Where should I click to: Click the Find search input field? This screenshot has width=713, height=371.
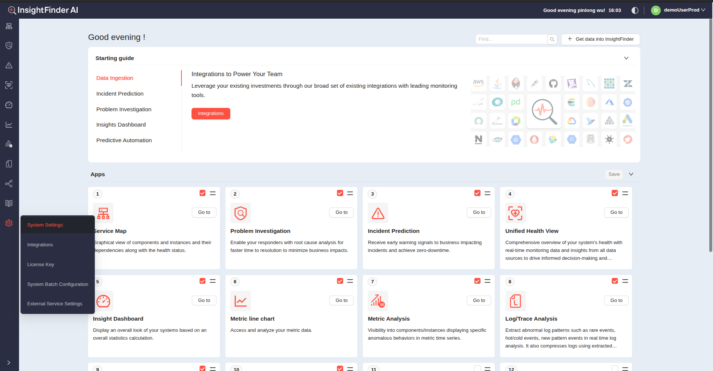click(511, 39)
